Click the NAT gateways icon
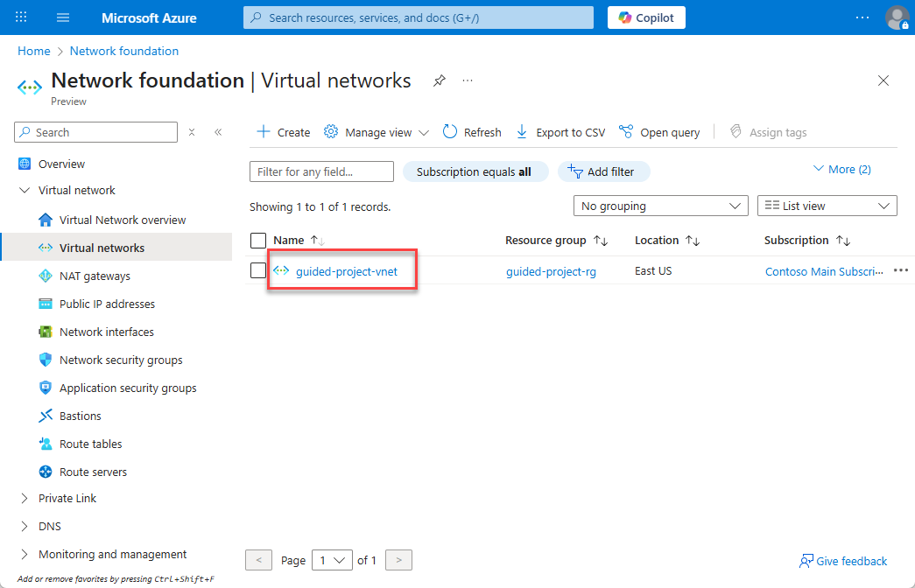 45,276
